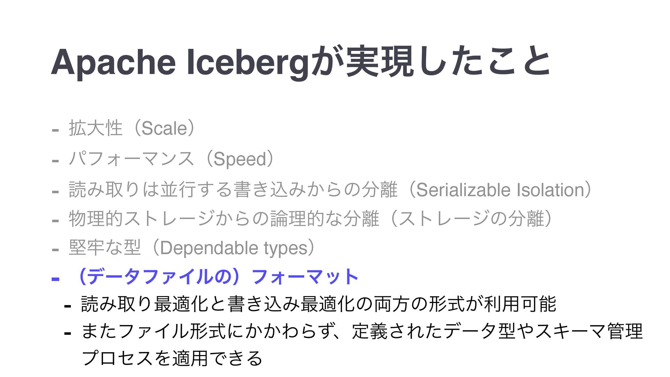Click 'スキーマ管理' text in last sub-bullet
The image size is (670, 377).
pyautogui.click(x=589, y=331)
